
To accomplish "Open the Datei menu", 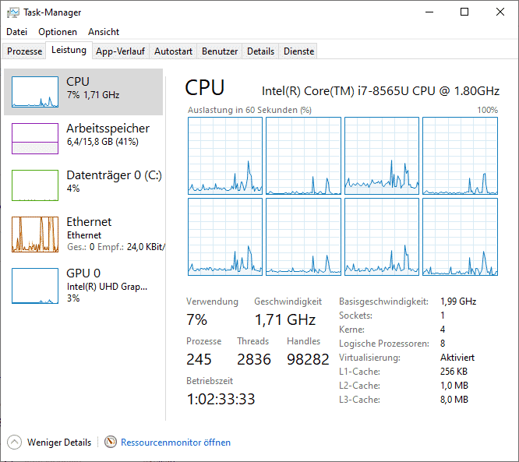I will [17, 32].
